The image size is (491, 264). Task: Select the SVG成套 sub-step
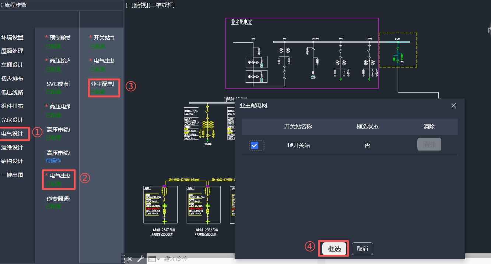pyautogui.click(x=58, y=84)
